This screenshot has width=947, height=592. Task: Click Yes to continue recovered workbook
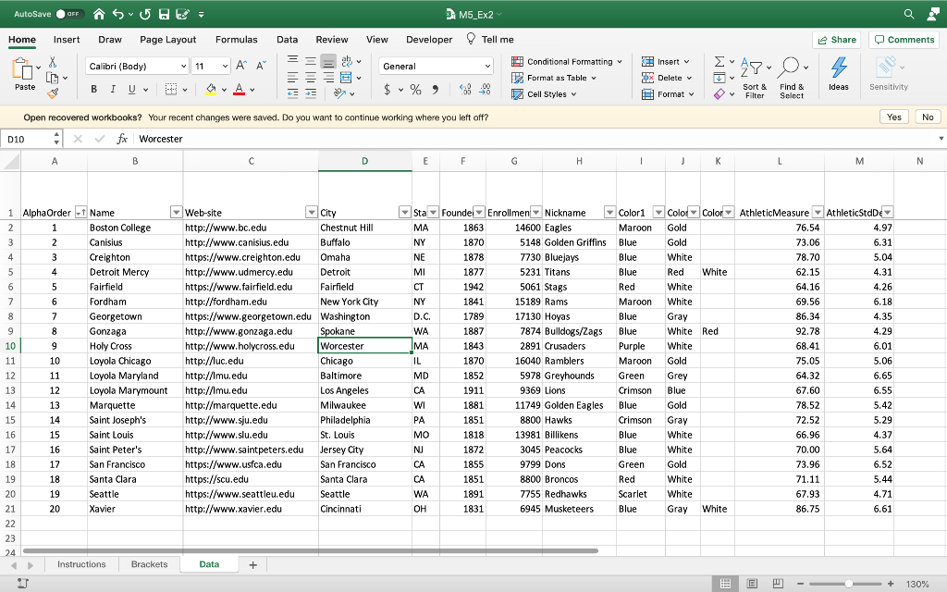[892, 117]
